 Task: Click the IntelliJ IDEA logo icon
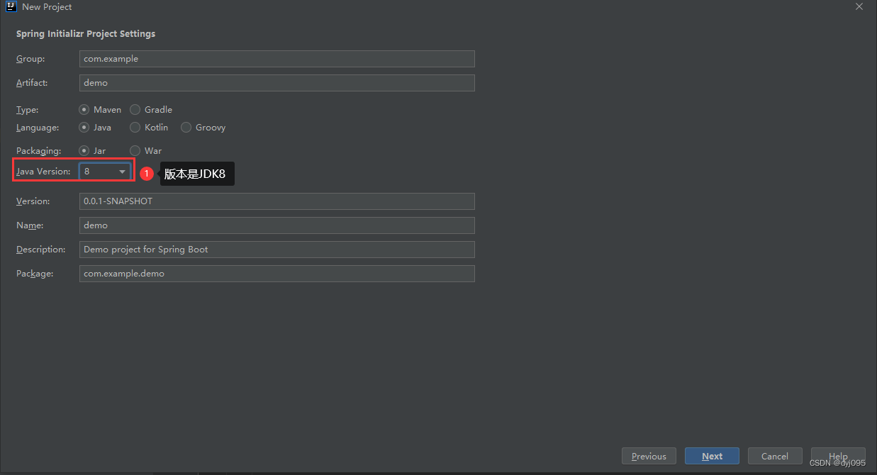click(x=11, y=6)
